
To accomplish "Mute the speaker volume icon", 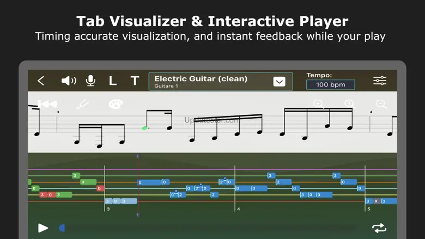I will click(x=69, y=81).
